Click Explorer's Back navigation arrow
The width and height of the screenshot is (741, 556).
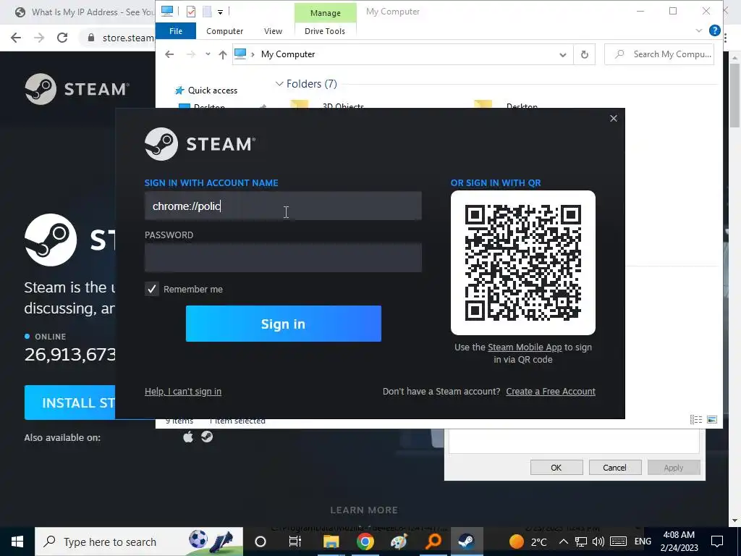[x=169, y=54]
